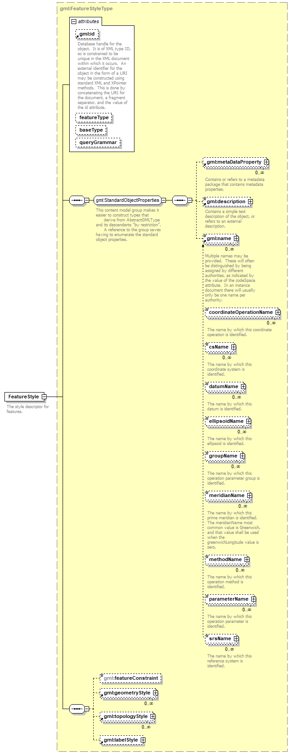Expand coordinateOperationName plus icon
The height and width of the screenshot is (754, 292).
[x=278, y=313]
